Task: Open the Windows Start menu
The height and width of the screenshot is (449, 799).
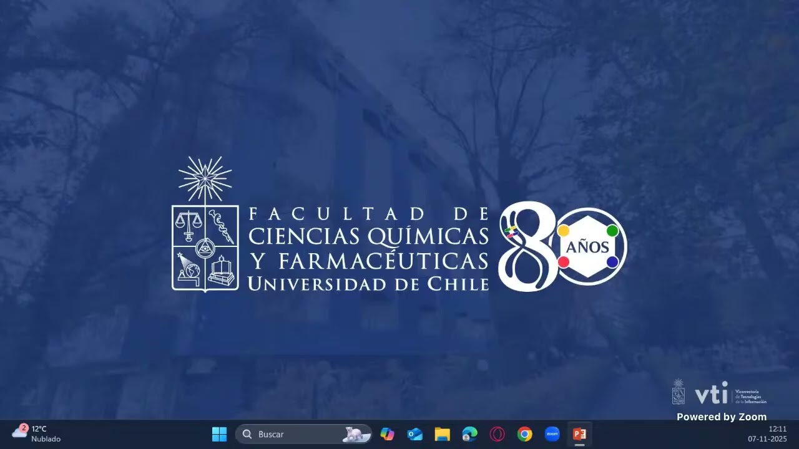Action: 220,434
